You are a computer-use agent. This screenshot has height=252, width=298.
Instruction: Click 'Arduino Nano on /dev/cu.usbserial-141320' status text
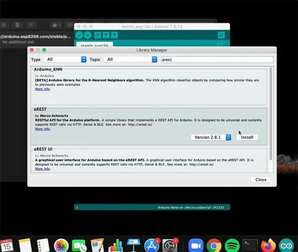point(191,207)
